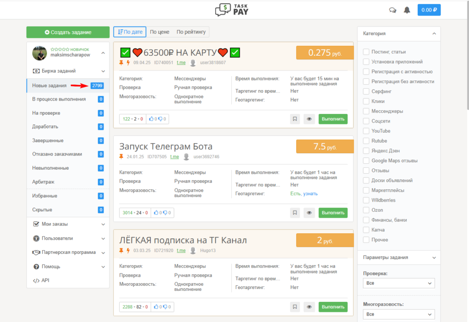Open Арбитраж section
The image size is (469, 322).
68,182
